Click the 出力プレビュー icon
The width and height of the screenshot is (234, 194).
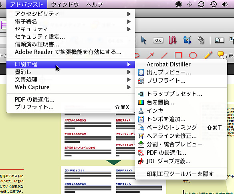tap(141, 72)
